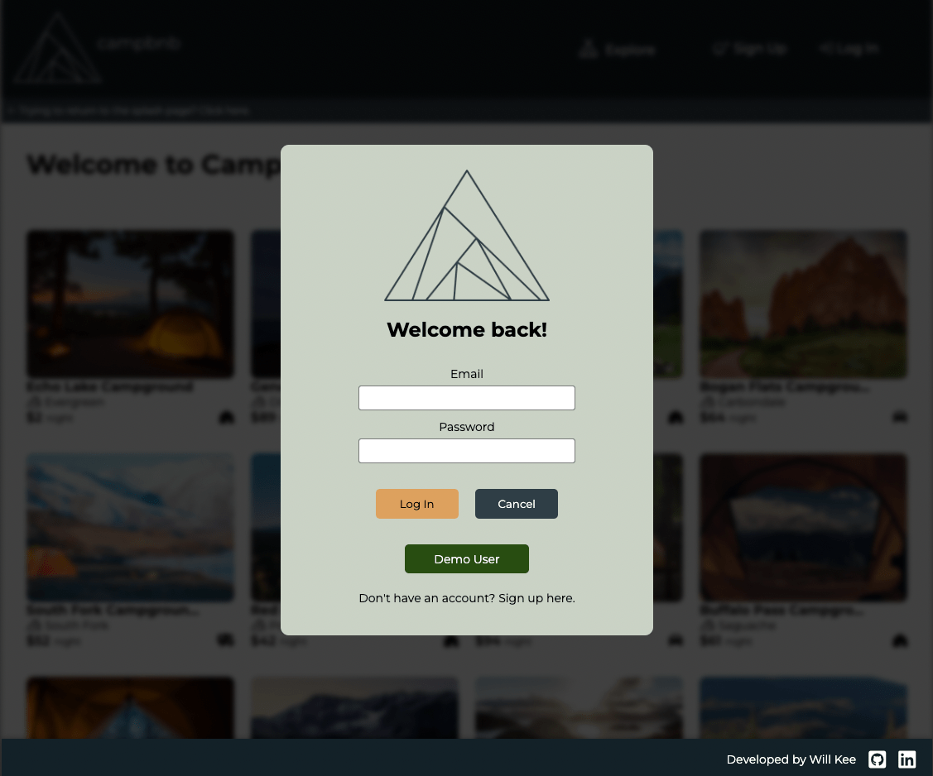Click tent icon on Echo Lake card

tap(226, 417)
